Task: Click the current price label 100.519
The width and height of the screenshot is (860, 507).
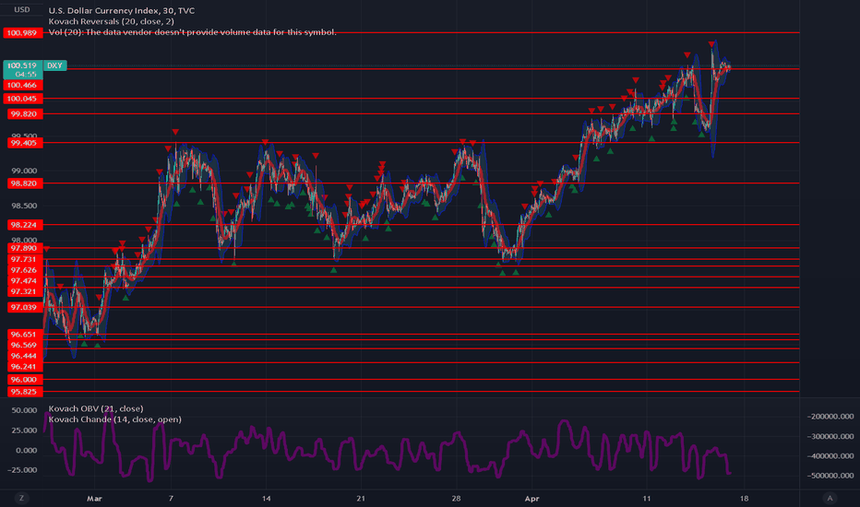Action: click(x=22, y=65)
